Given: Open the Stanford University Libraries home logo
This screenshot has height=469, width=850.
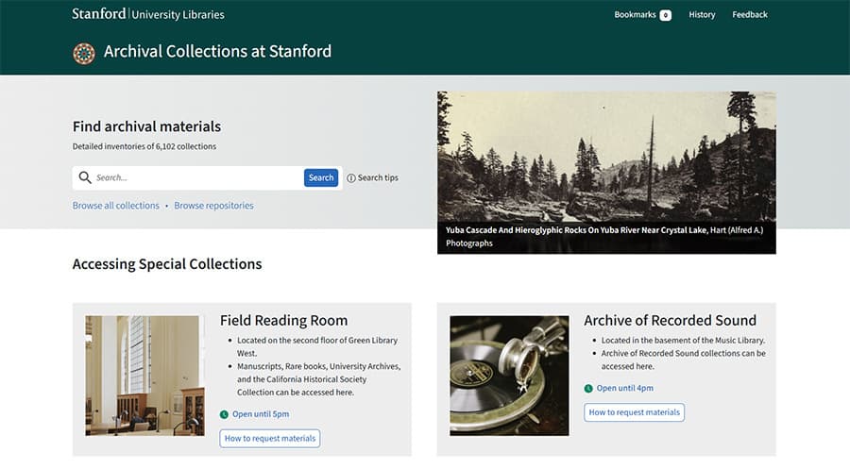Looking at the screenshot, I should click(x=148, y=14).
